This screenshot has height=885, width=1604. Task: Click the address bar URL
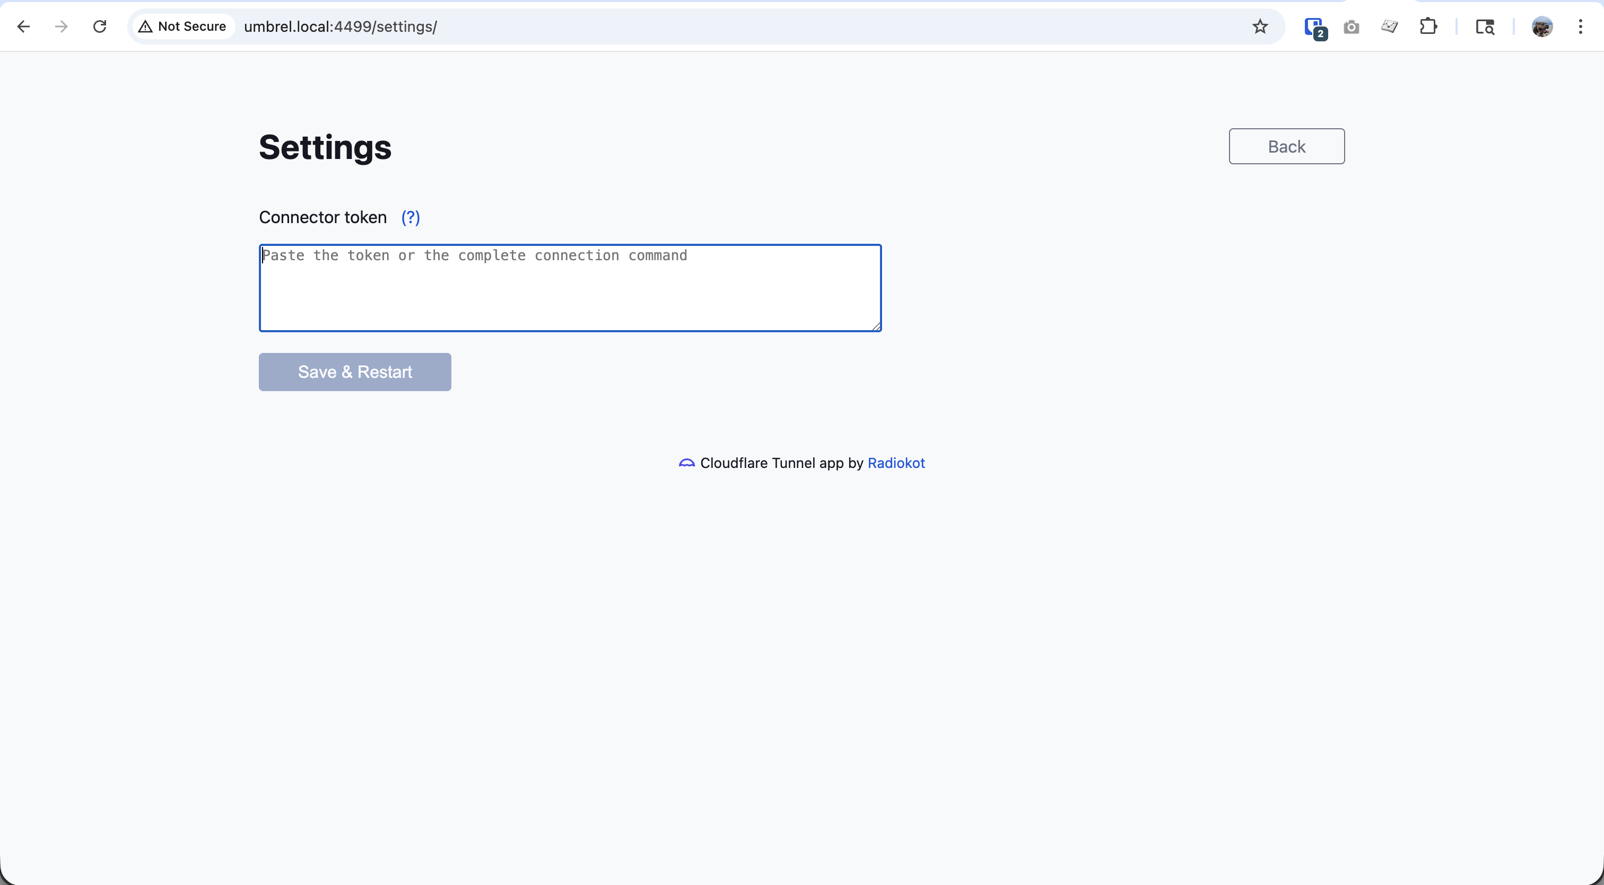[x=340, y=26]
